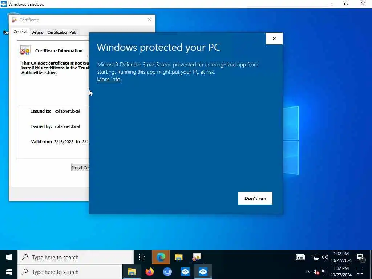Screen dimensions: 372x279
Task: Open File Explorer on host taskbar
Action: click(132, 272)
